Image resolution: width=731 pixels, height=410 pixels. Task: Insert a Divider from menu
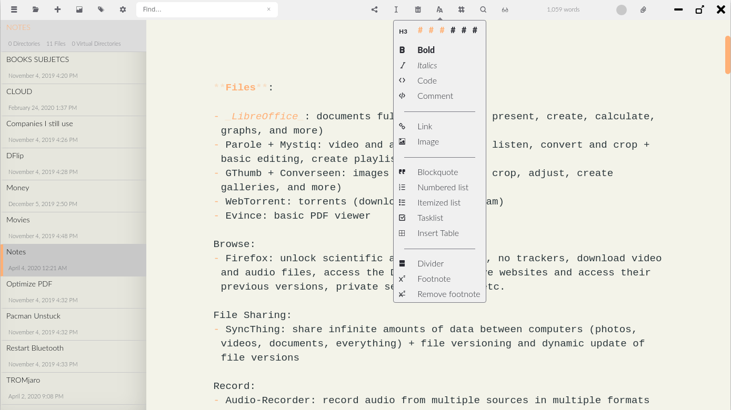click(439, 263)
